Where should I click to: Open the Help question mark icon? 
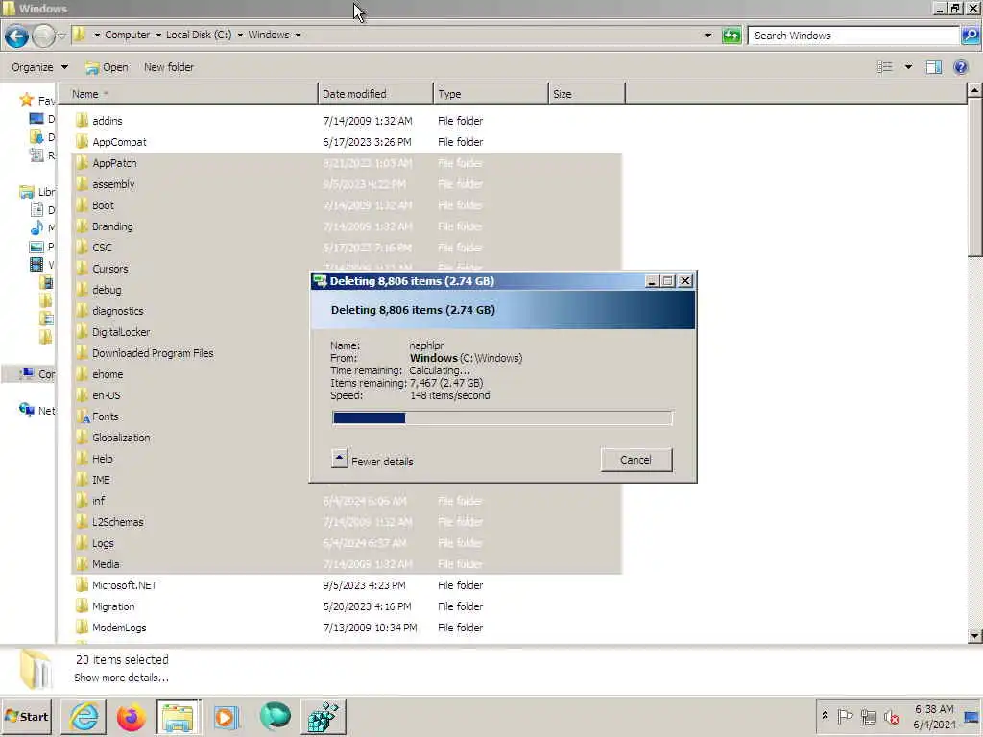point(960,67)
